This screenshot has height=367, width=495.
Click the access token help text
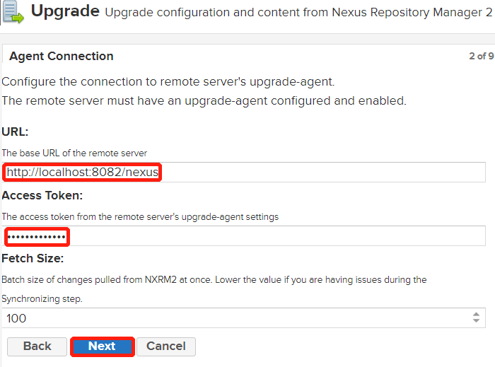(x=140, y=216)
